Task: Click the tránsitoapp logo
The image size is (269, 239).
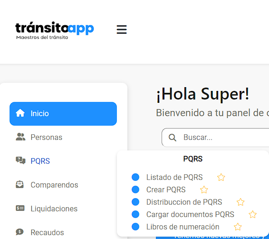Action: (x=55, y=30)
